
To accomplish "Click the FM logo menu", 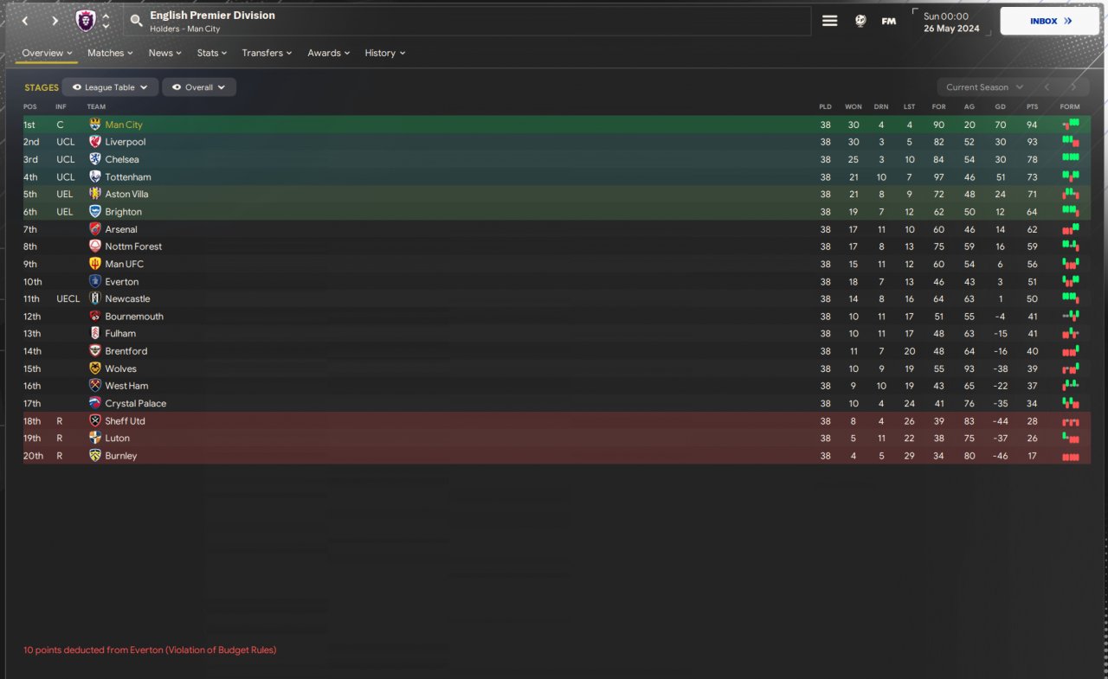I will [x=889, y=21].
